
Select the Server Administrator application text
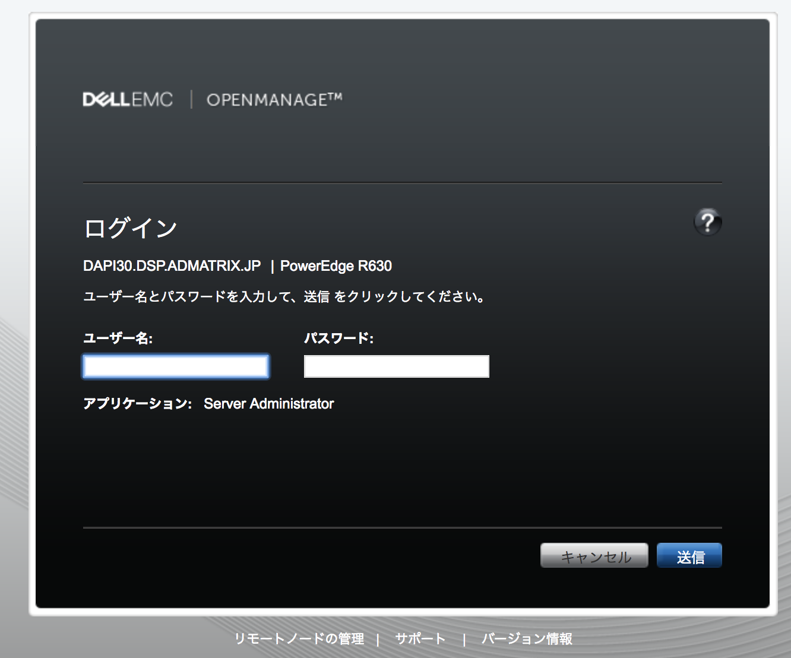click(269, 404)
